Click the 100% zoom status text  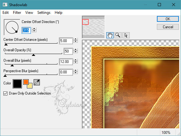tap(166, 133)
